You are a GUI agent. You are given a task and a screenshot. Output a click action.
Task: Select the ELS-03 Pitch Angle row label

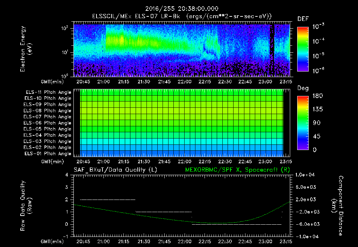pos(48,141)
